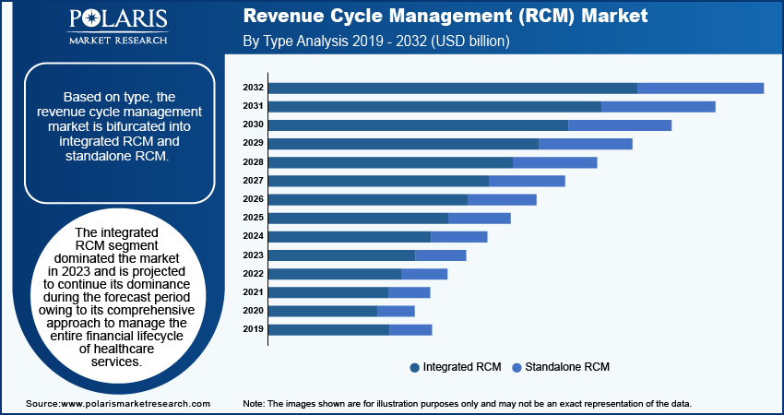Viewport: 784px width, 415px height.
Task: Click the 2031 year axis label
Action: [x=253, y=106]
